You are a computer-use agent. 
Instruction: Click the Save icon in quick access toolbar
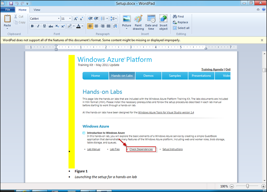pos(11,3)
